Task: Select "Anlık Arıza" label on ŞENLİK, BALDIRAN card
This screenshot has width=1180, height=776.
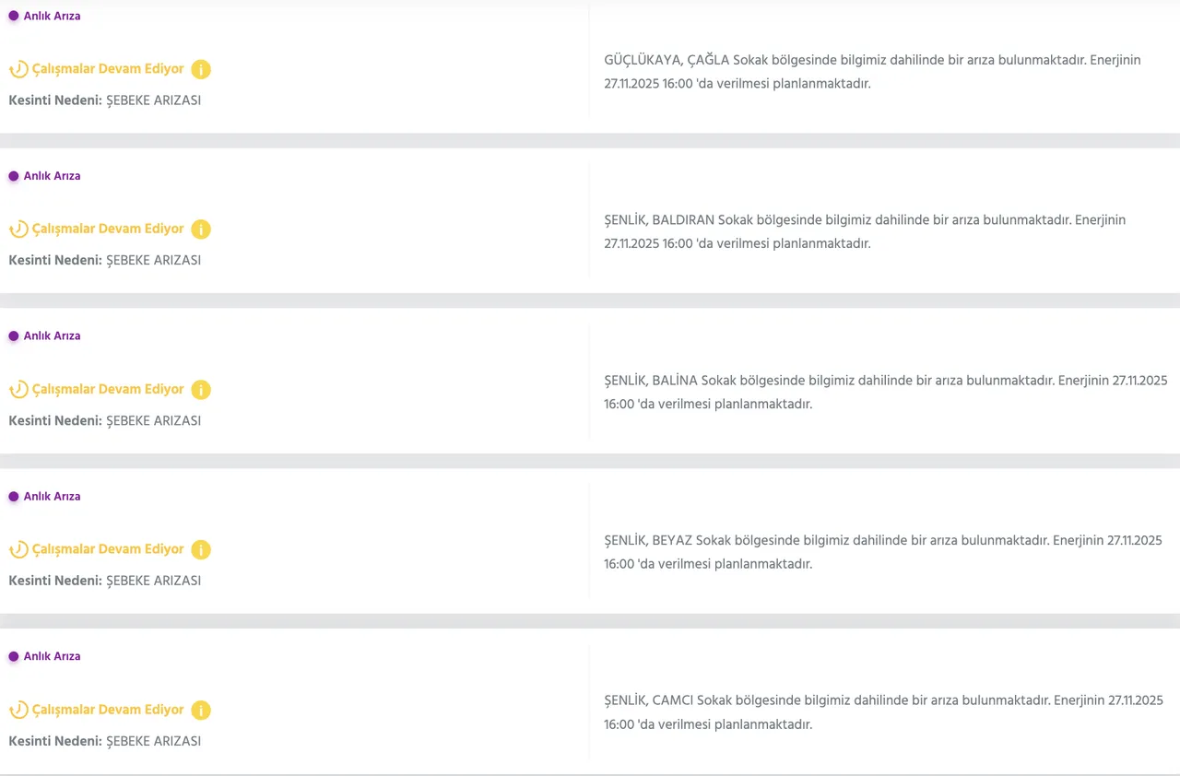Action: (52, 176)
